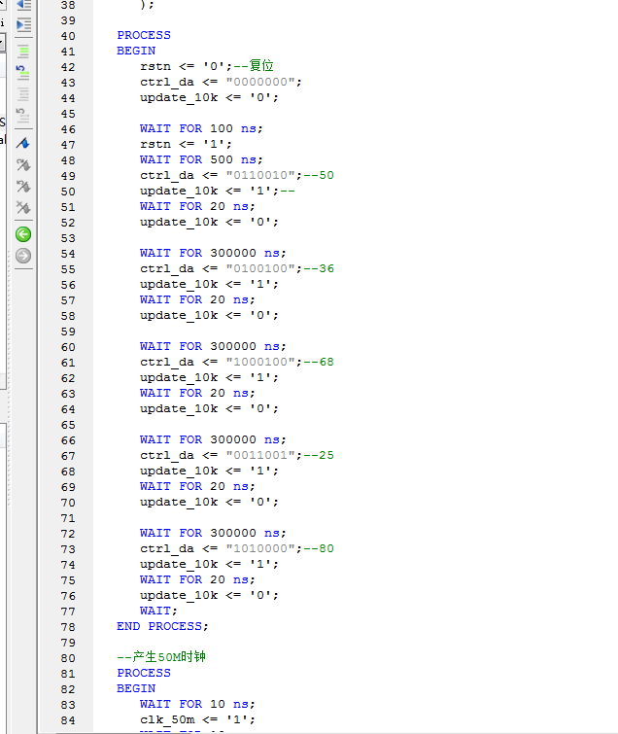Click the --80 comment on line 73

319,548
